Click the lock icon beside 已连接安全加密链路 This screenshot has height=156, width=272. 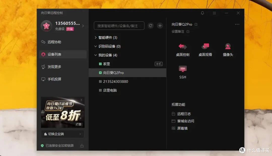tap(82, 146)
